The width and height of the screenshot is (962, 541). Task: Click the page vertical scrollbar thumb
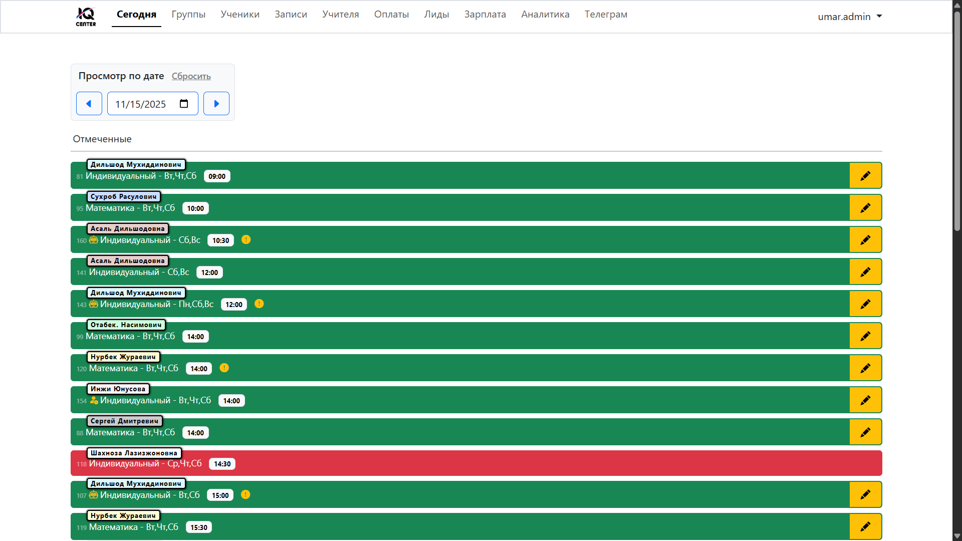pyautogui.click(x=957, y=120)
